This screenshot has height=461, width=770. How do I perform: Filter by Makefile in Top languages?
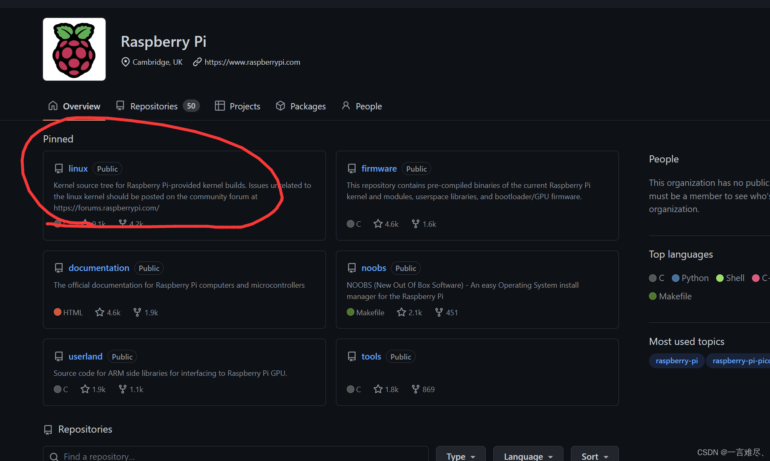(x=671, y=296)
